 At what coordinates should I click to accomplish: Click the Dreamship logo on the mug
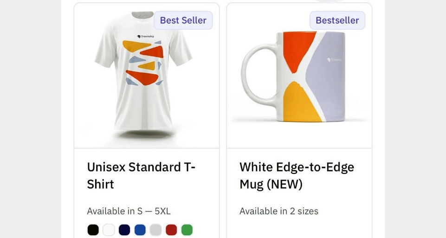[334, 60]
